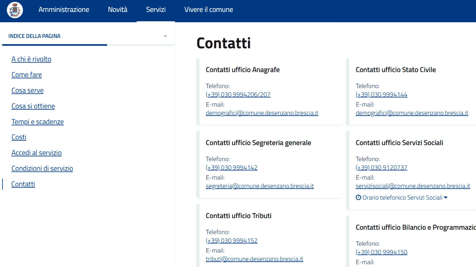This screenshot has height=267, width=476.
Task: Call Servizi Sociali phone 030 9120737
Action: 381,168
